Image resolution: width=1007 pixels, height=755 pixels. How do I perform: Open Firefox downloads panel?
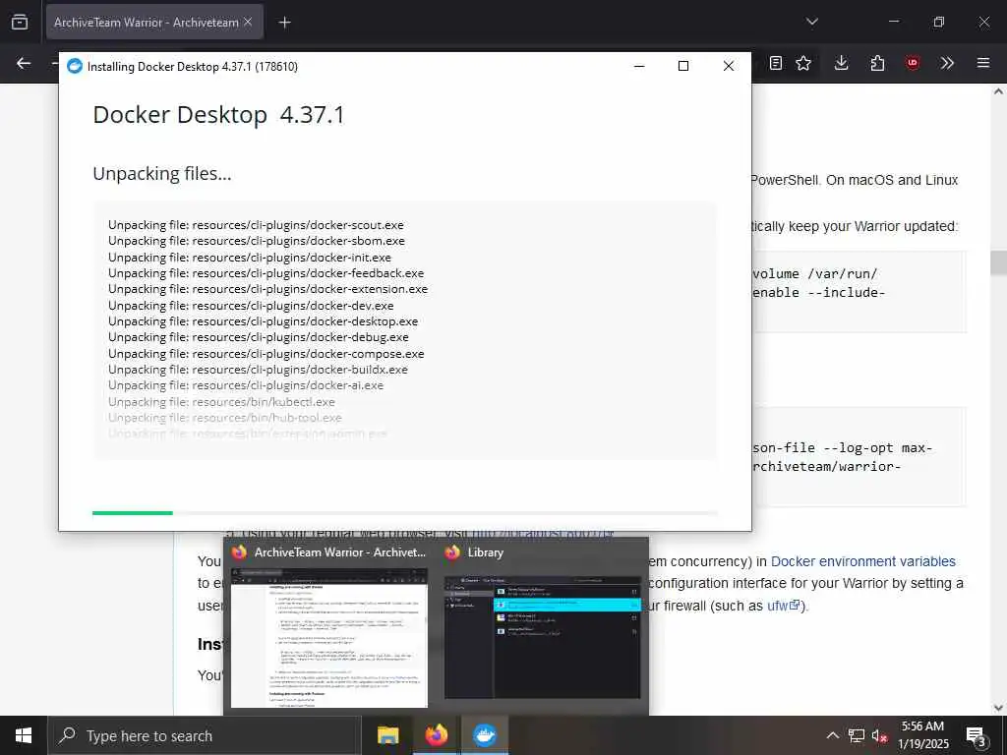[x=842, y=63]
